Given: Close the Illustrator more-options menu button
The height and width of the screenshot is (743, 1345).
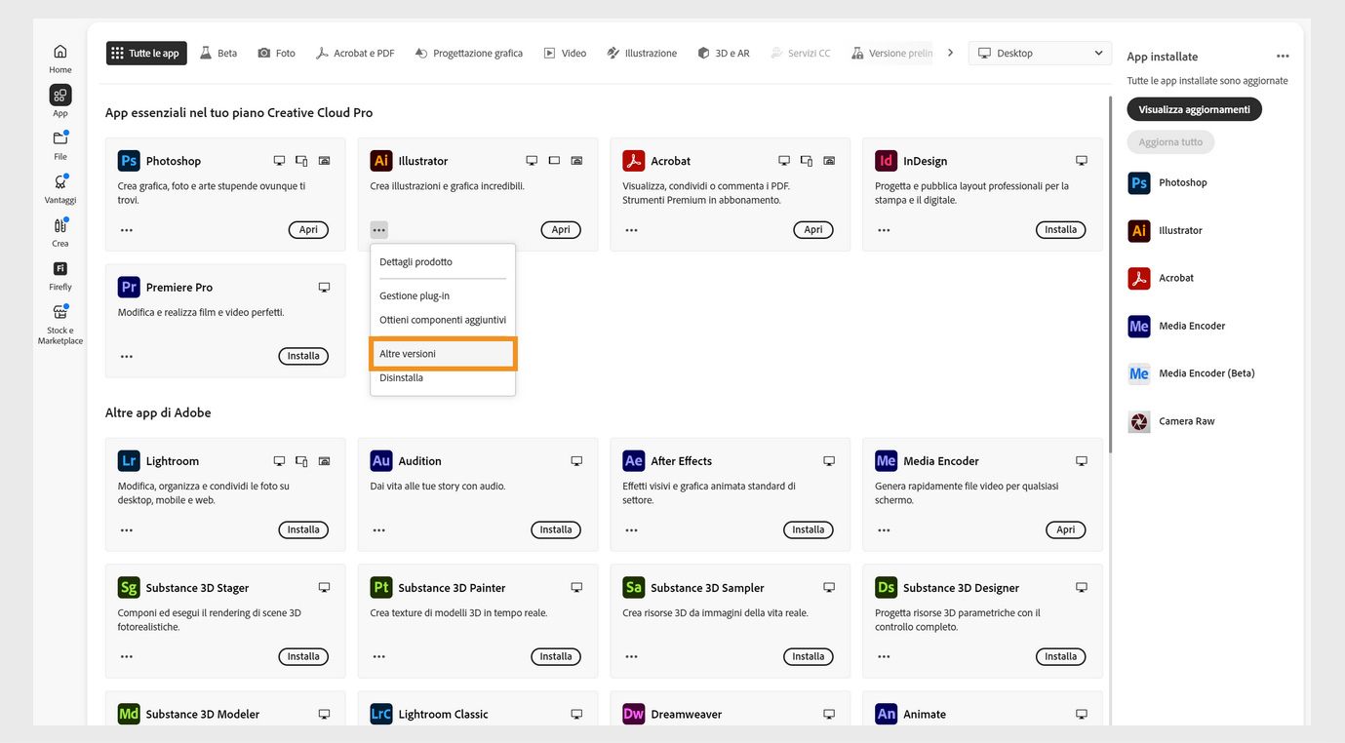Looking at the screenshot, I should tap(379, 230).
